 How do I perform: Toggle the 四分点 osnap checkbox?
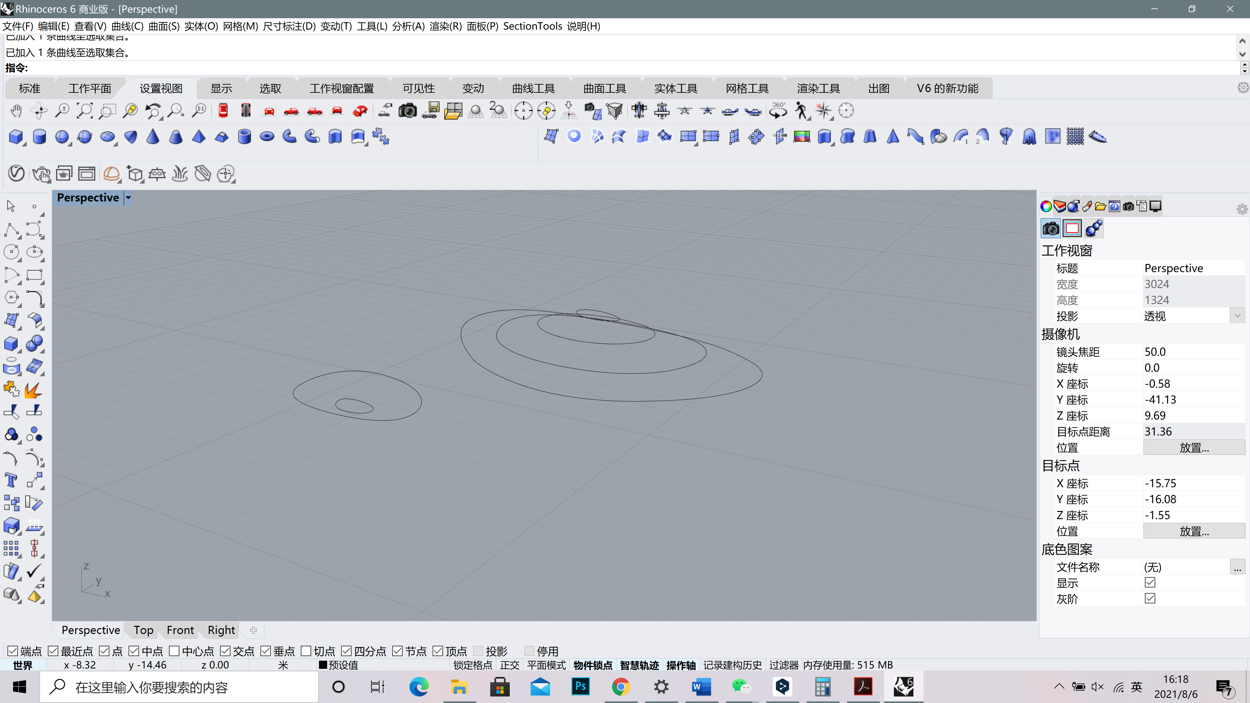coord(346,651)
